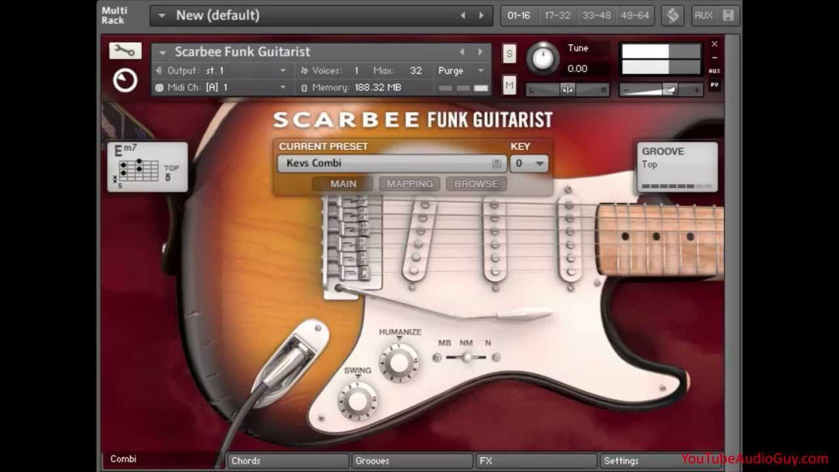The width and height of the screenshot is (839, 472).
Task: Open the Scarbee Funk Guitarist instrument dropdown arrow
Action: pos(162,52)
